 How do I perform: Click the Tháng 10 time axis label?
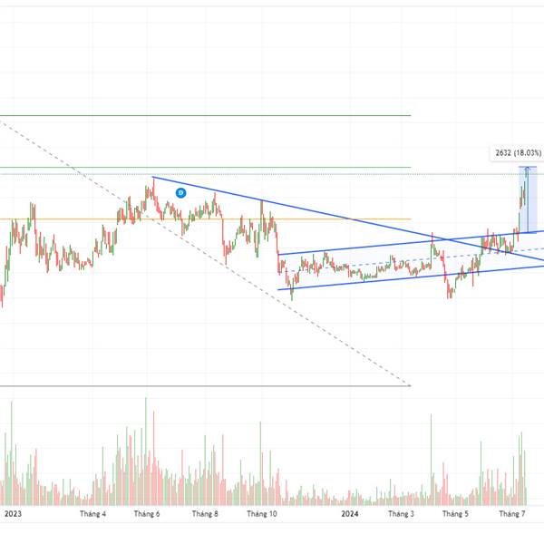coord(262,514)
